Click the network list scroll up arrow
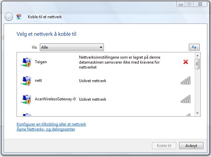 click(197, 56)
